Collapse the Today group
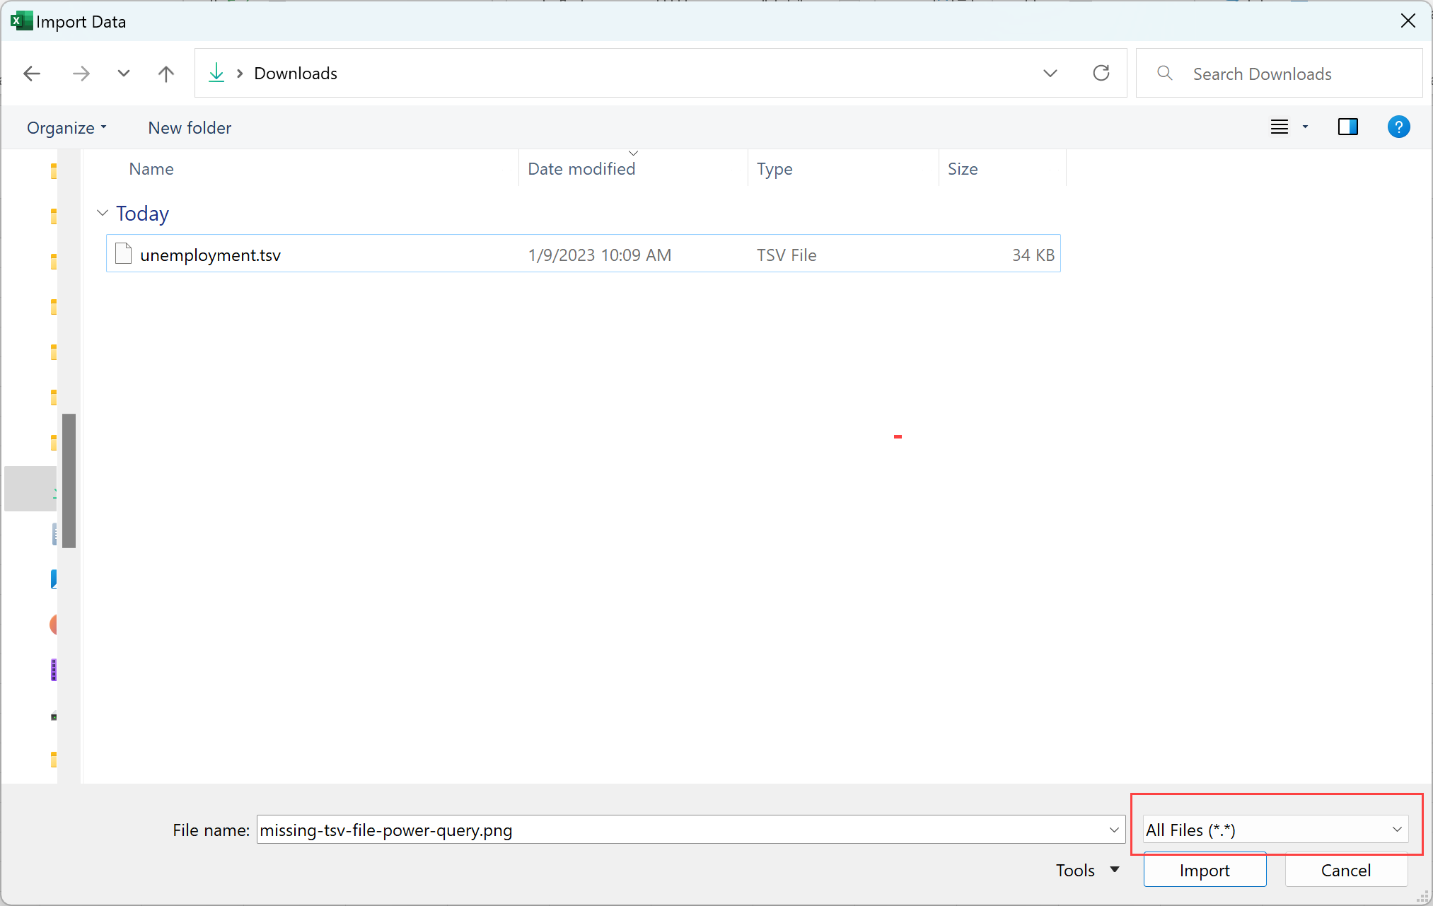The height and width of the screenshot is (906, 1433). click(x=103, y=213)
